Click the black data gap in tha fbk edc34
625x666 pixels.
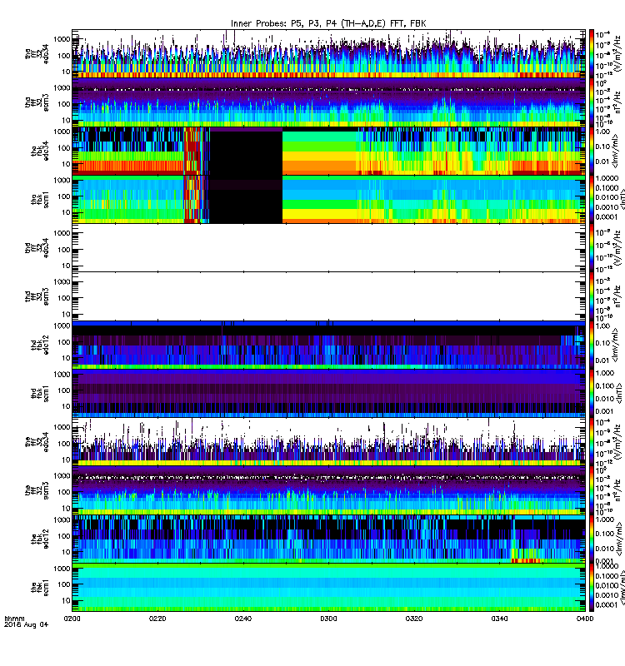(246, 153)
